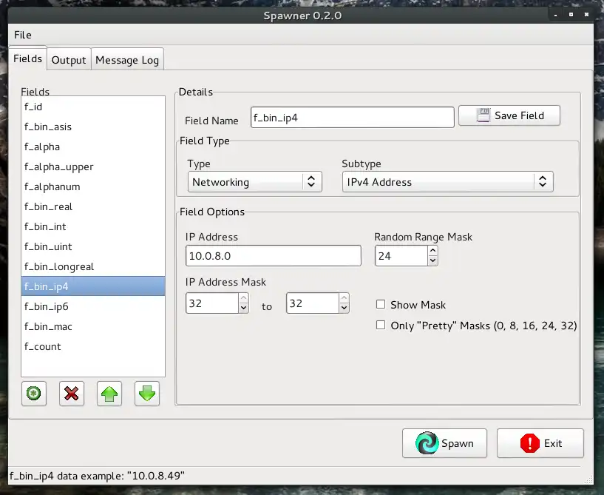Enable the Show Mask checkbox
Viewport: 604px width, 495px height.
381,305
